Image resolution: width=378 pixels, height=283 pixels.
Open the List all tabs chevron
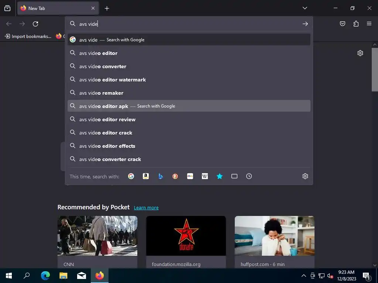(x=305, y=8)
